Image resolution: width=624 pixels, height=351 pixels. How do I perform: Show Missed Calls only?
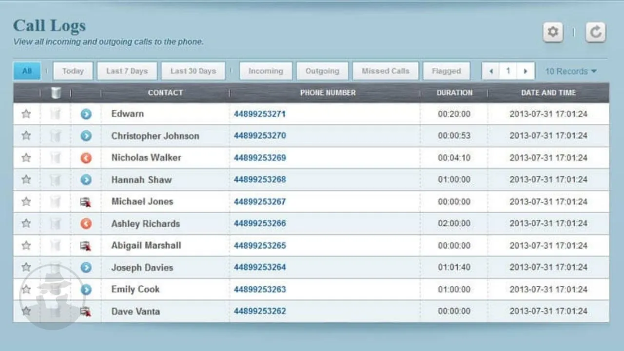pyautogui.click(x=386, y=71)
